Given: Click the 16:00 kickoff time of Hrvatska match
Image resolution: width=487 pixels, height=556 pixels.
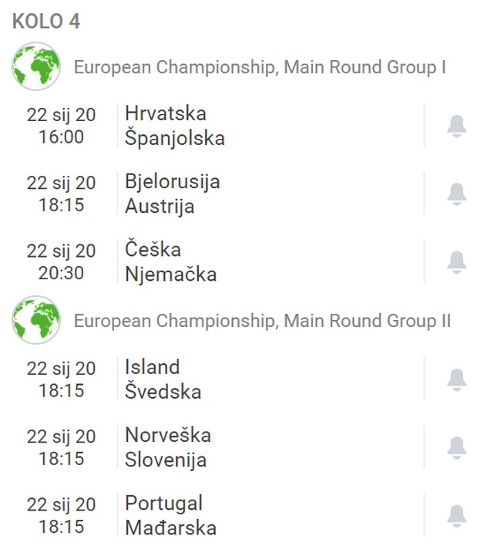Looking at the screenshot, I should [61, 137].
